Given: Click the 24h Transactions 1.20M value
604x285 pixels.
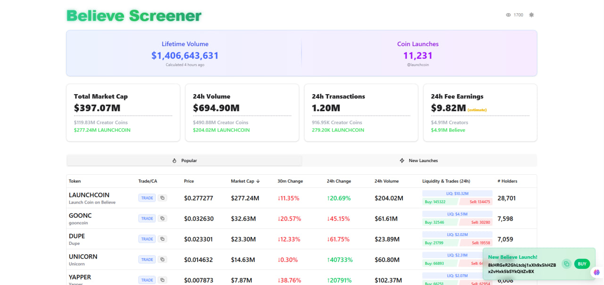Looking at the screenshot, I should (x=326, y=108).
